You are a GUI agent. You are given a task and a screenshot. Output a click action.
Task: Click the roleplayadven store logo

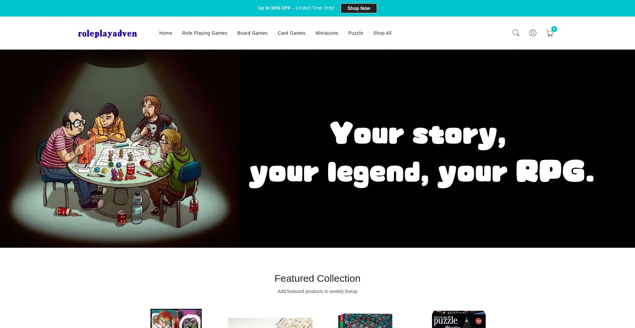pyautogui.click(x=107, y=33)
